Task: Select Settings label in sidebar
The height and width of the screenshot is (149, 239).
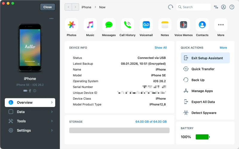Action: (24, 131)
